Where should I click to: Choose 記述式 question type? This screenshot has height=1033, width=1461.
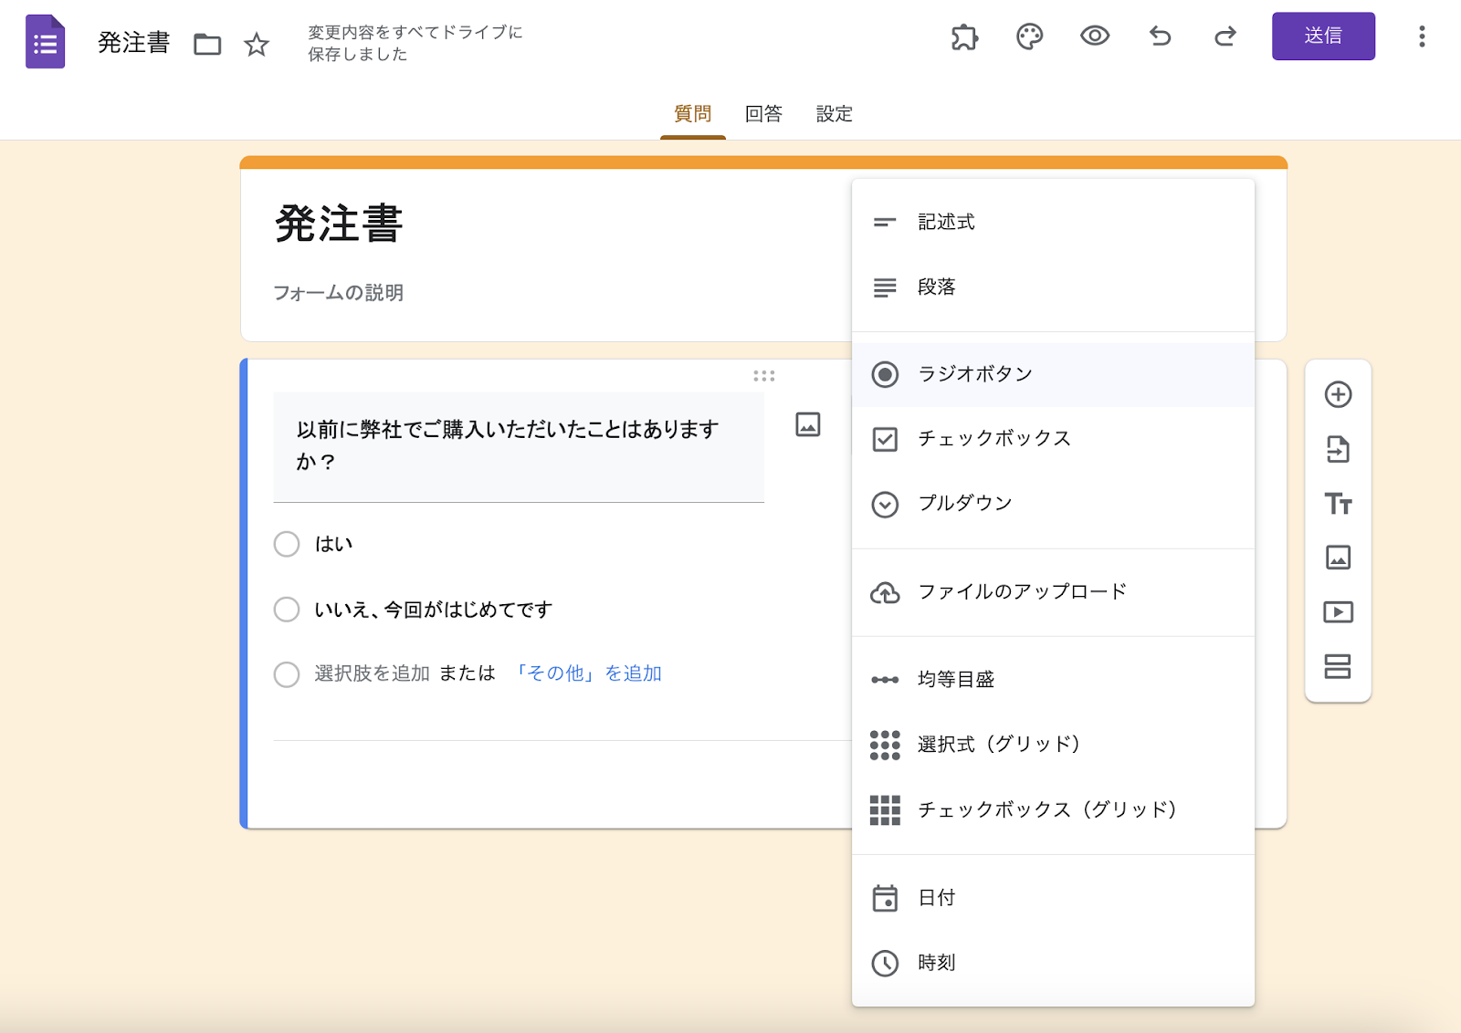946,222
